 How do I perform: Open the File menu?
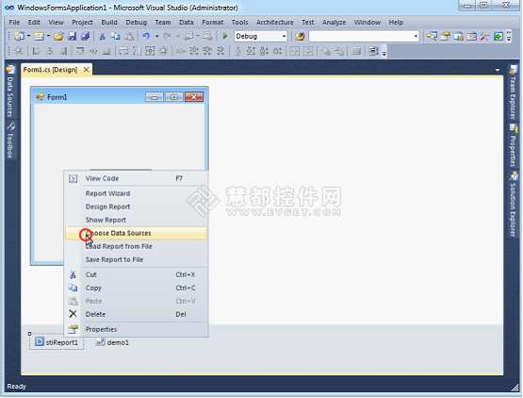pos(14,23)
